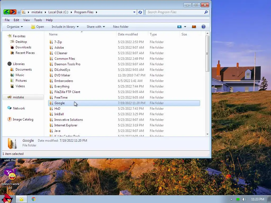
Task: Show hidden tray icons arrow
Action: point(231,199)
